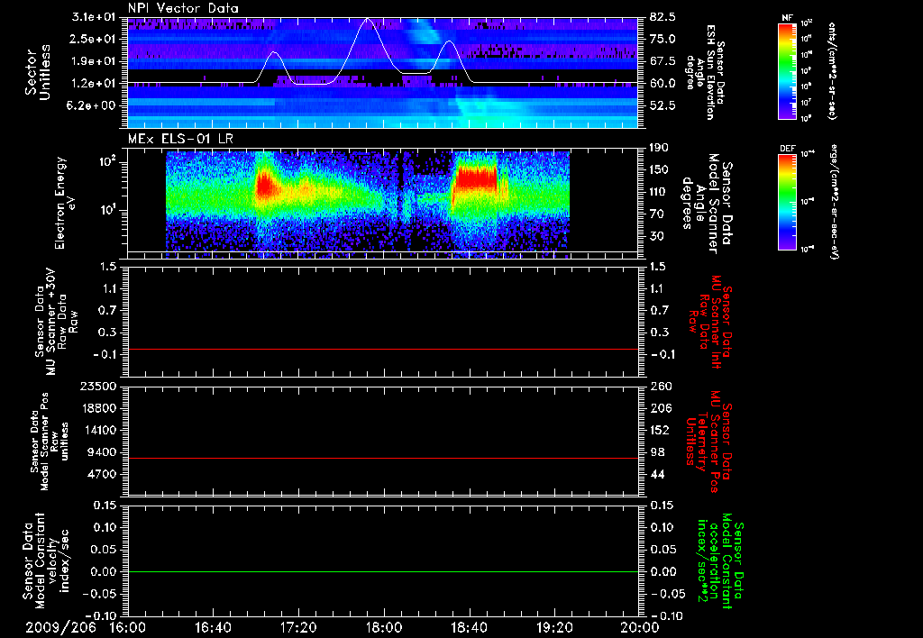This screenshot has width=923, height=638.
Task: Click the "MEx ELS-01 LR" panel title
Action: (x=180, y=139)
